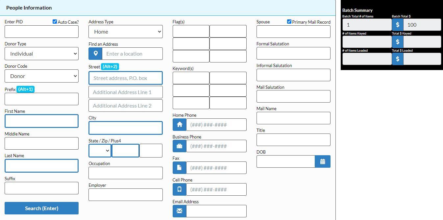Click the location pin icon in Find an Address
This screenshot has height=220, width=443.
click(95, 53)
